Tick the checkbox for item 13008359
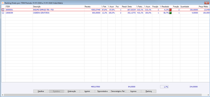Image resolution: width=210 pixels, height=97 pixels. click(3, 13)
